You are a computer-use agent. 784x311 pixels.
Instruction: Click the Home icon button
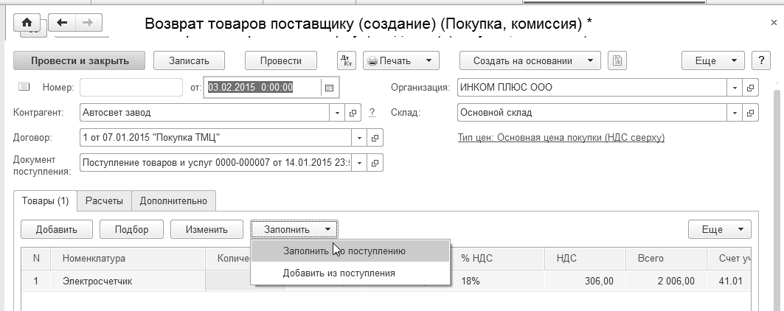pos(29,23)
